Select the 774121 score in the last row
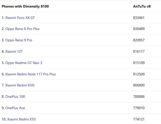Image resolution: width=161 pixels, height=124 pixels. (x=139, y=119)
